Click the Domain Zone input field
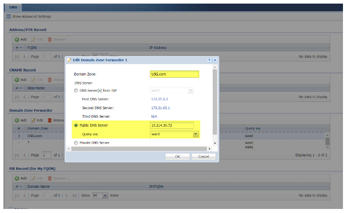The height and width of the screenshot is (213, 347). pos(174,74)
